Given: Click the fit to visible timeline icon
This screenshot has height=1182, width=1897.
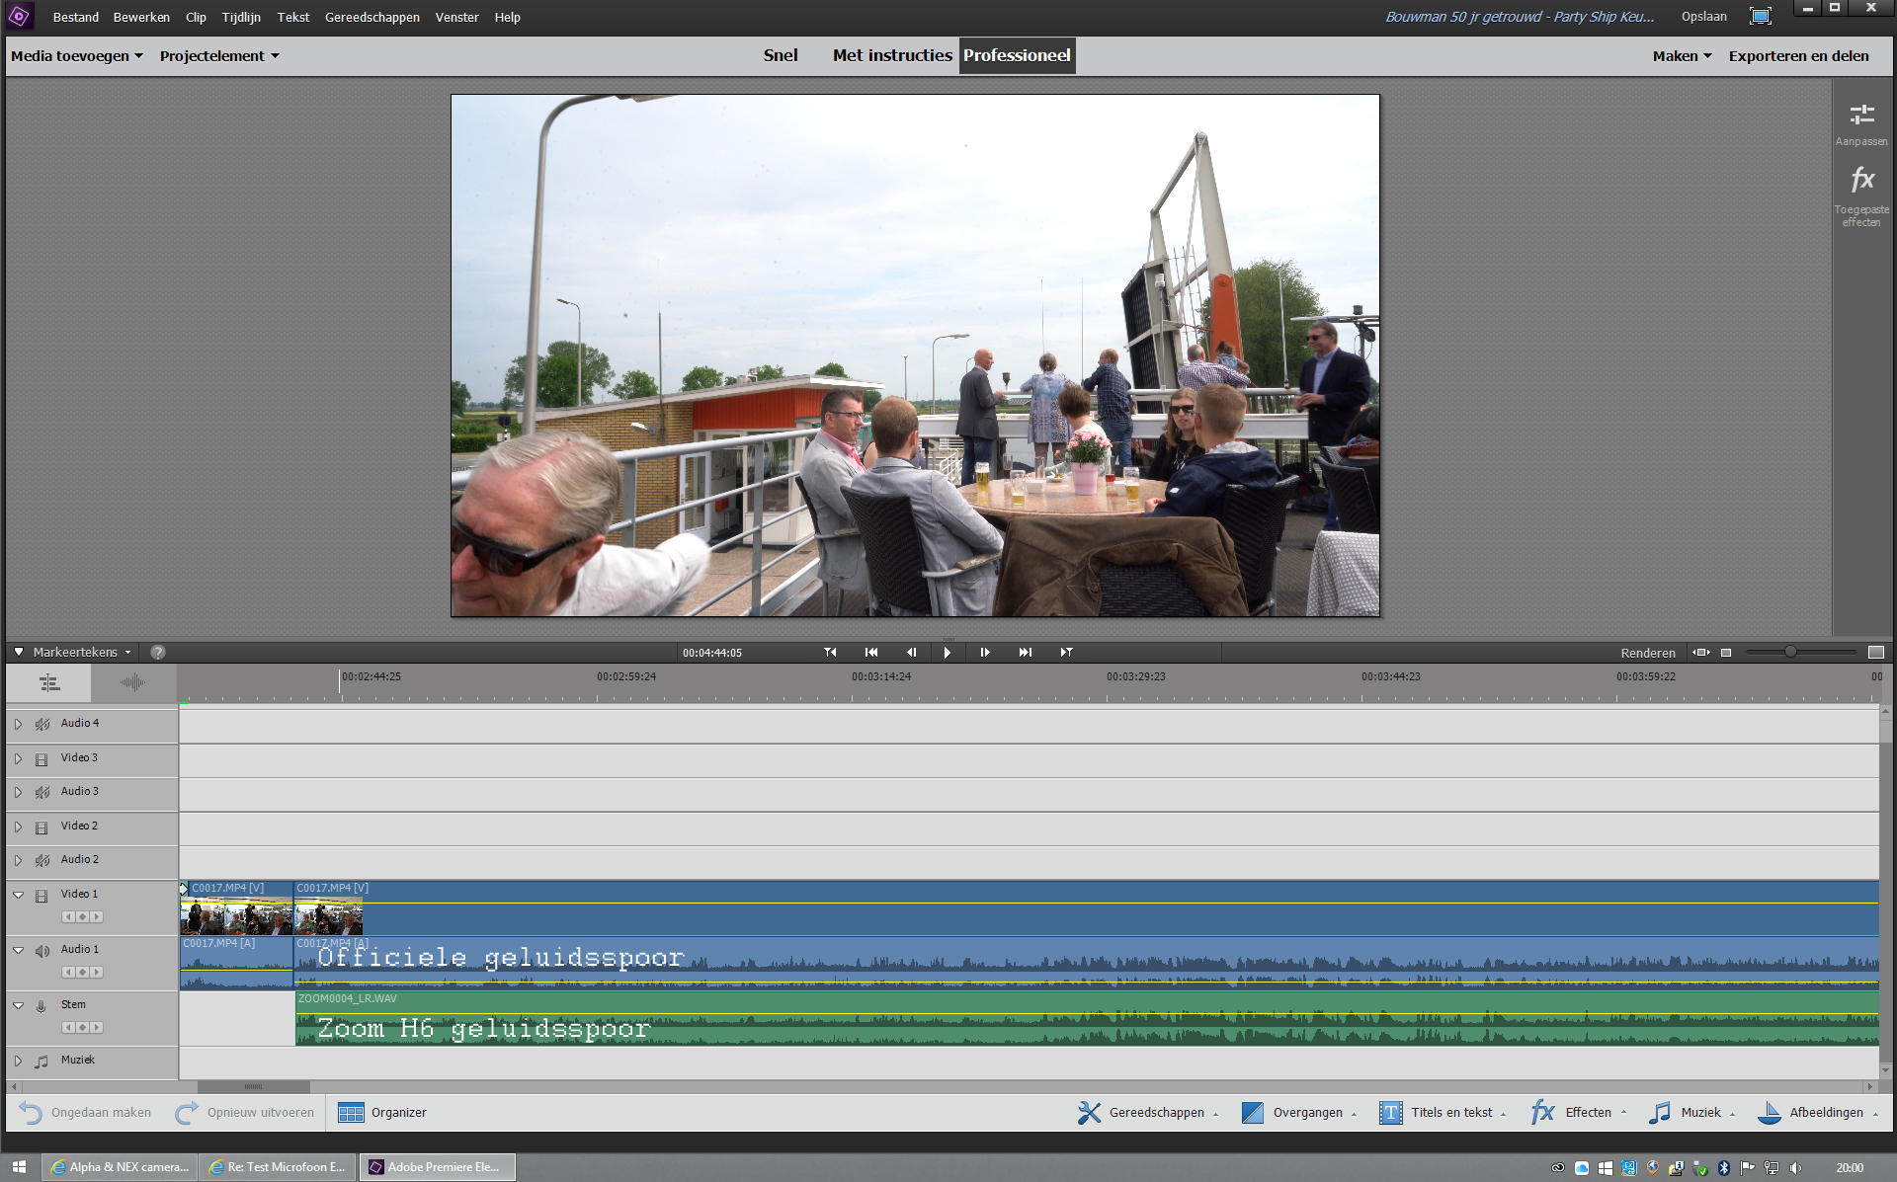Looking at the screenshot, I should [1700, 653].
